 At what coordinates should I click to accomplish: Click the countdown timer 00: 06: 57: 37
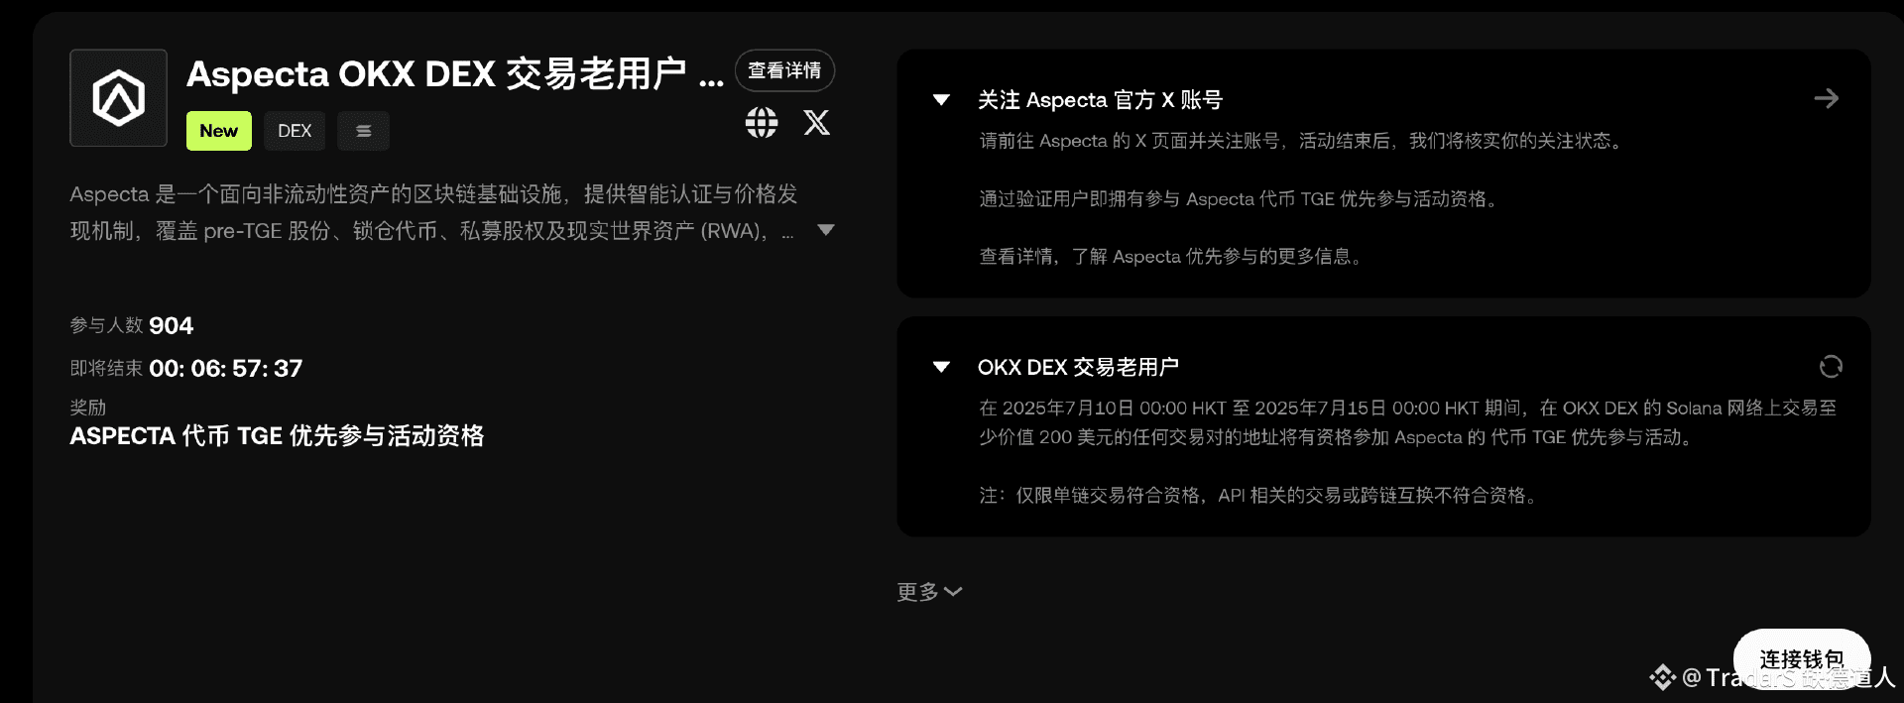pyautogui.click(x=226, y=369)
